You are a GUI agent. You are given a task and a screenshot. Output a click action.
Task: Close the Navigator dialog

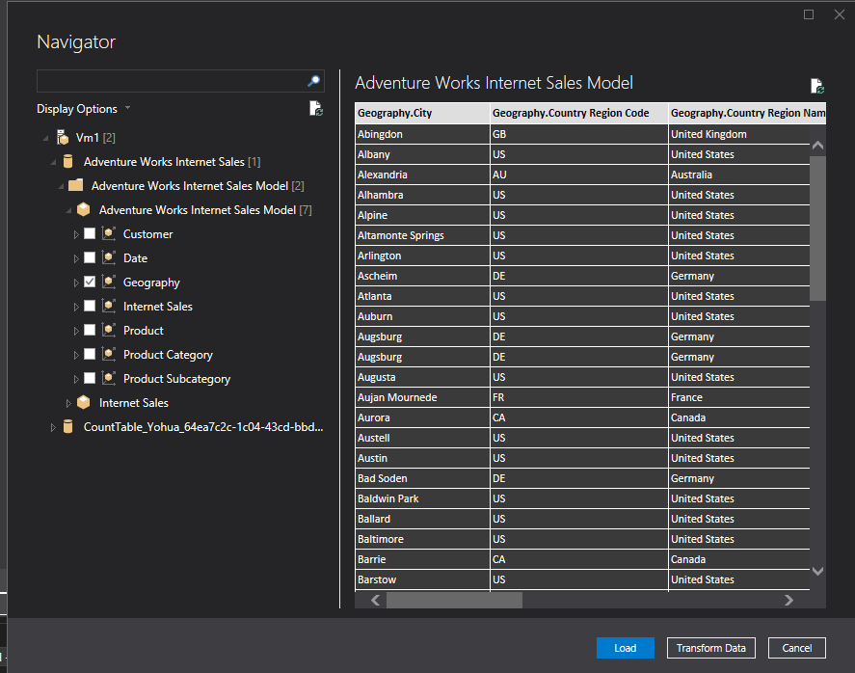pyautogui.click(x=840, y=14)
